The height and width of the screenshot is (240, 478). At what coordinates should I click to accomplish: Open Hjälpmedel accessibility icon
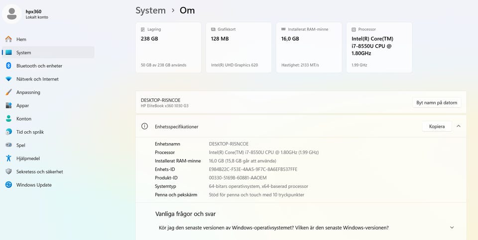point(8,159)
